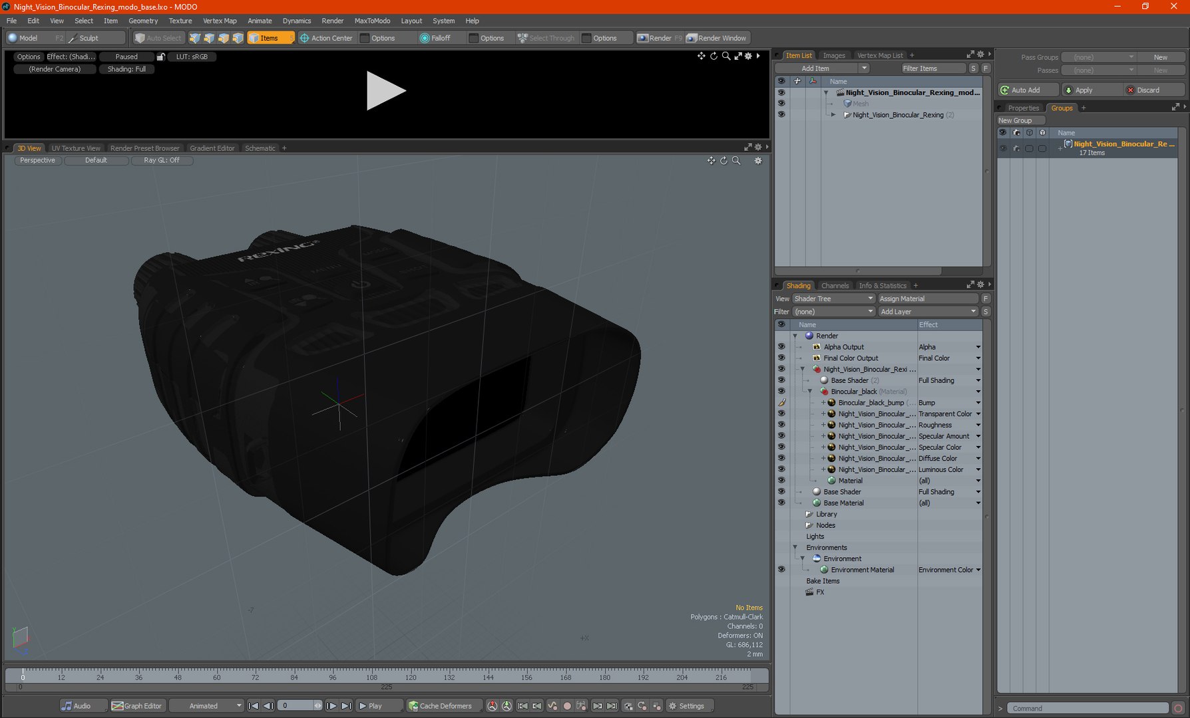Toggle Binocular_black_bump layer visibility
This screenshot has width=1190, height=718.
click(781, 403)
